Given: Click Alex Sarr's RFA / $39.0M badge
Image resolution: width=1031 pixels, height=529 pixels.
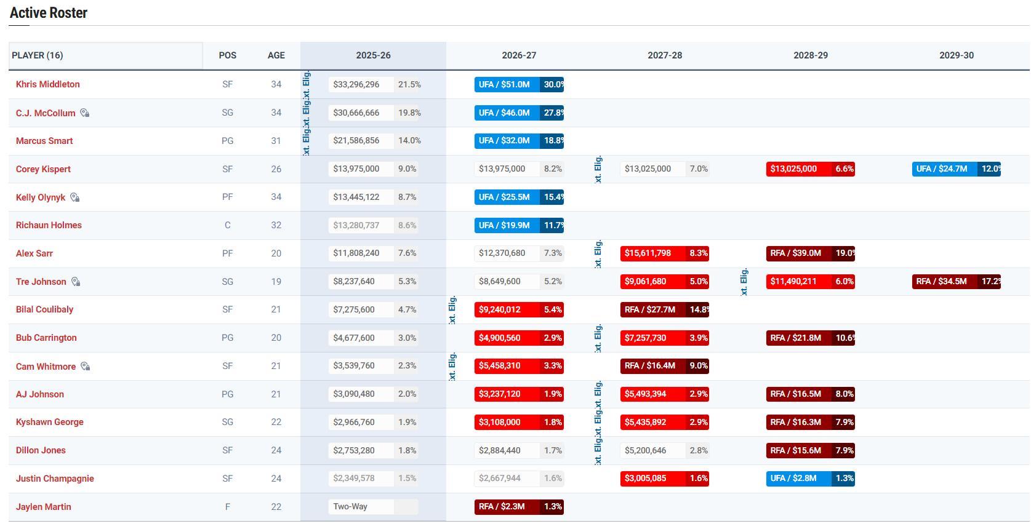Looking at the screenshot, I should pyautogui.click(x=797, y=253).
